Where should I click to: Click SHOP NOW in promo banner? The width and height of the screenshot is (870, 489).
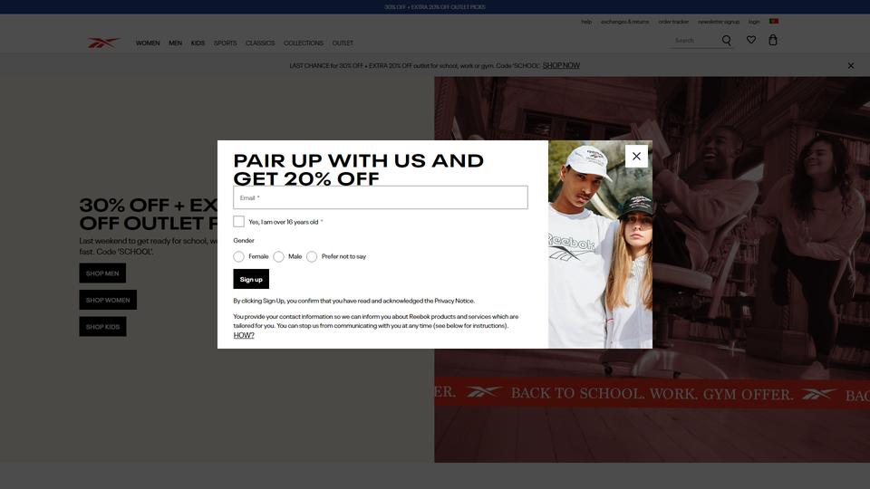(561, 65)
